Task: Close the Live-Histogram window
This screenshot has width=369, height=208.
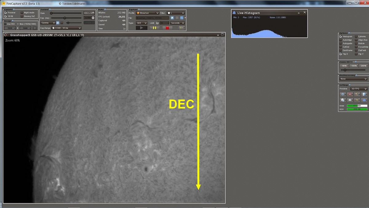Action: [x=305, y=12]
